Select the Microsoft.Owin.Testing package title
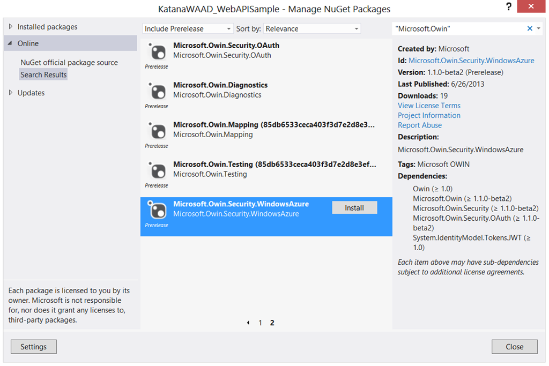 tap(274, 164)
